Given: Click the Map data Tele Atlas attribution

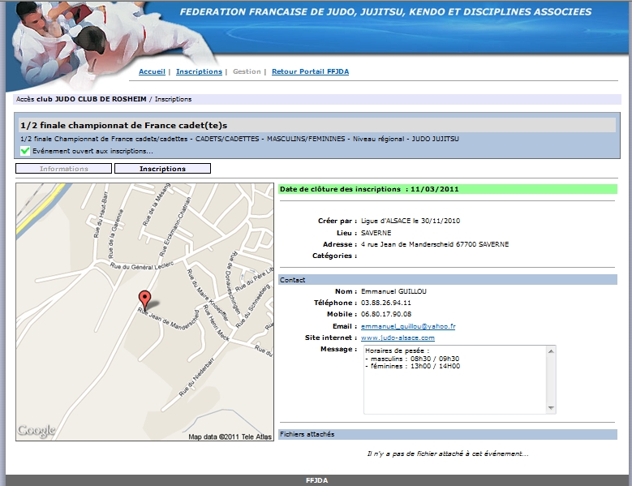Looking at the screenshot, I should [230, 437].
